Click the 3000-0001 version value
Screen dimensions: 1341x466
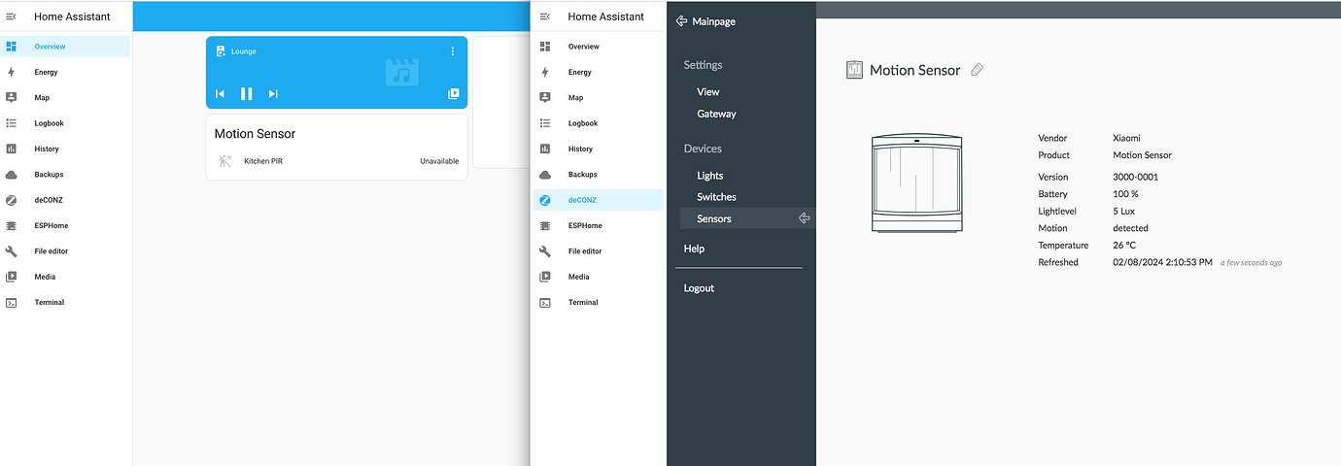(x=1135, y=177)
